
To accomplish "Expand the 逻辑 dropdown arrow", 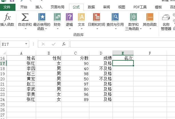I will coord(70,29).
